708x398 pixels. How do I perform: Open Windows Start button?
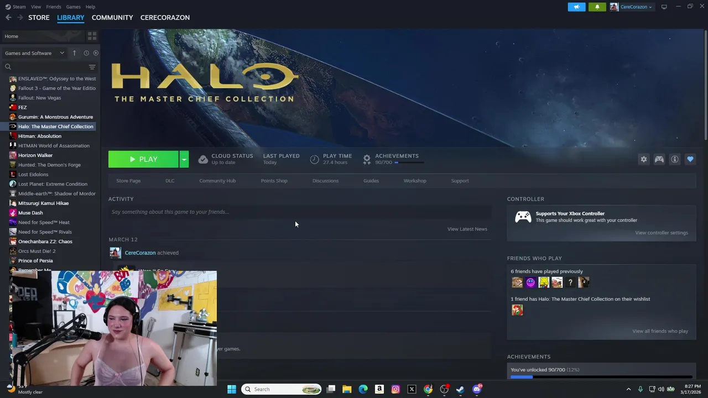click(232, 389)
